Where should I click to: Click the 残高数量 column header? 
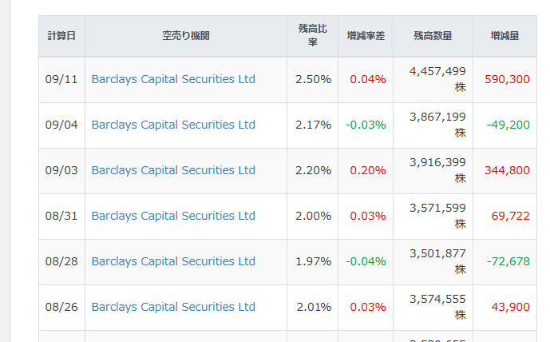(x=433, y=36)
